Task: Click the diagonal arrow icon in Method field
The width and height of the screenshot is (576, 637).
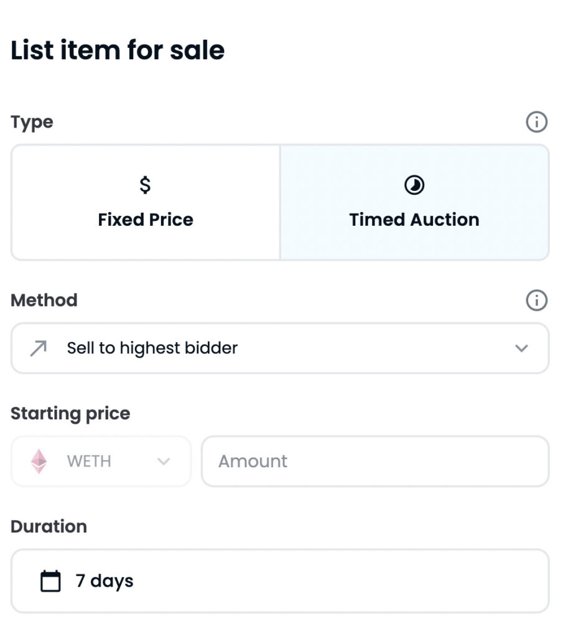Action: coord(39,348)
